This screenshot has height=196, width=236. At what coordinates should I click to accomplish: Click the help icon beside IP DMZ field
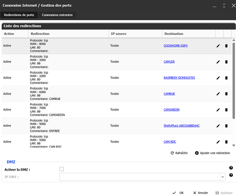(x=231, y=175)
